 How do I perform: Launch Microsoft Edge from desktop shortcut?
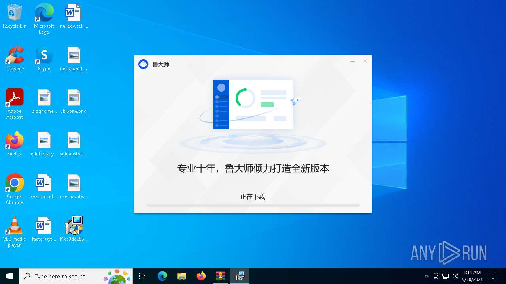click(44, 19)
